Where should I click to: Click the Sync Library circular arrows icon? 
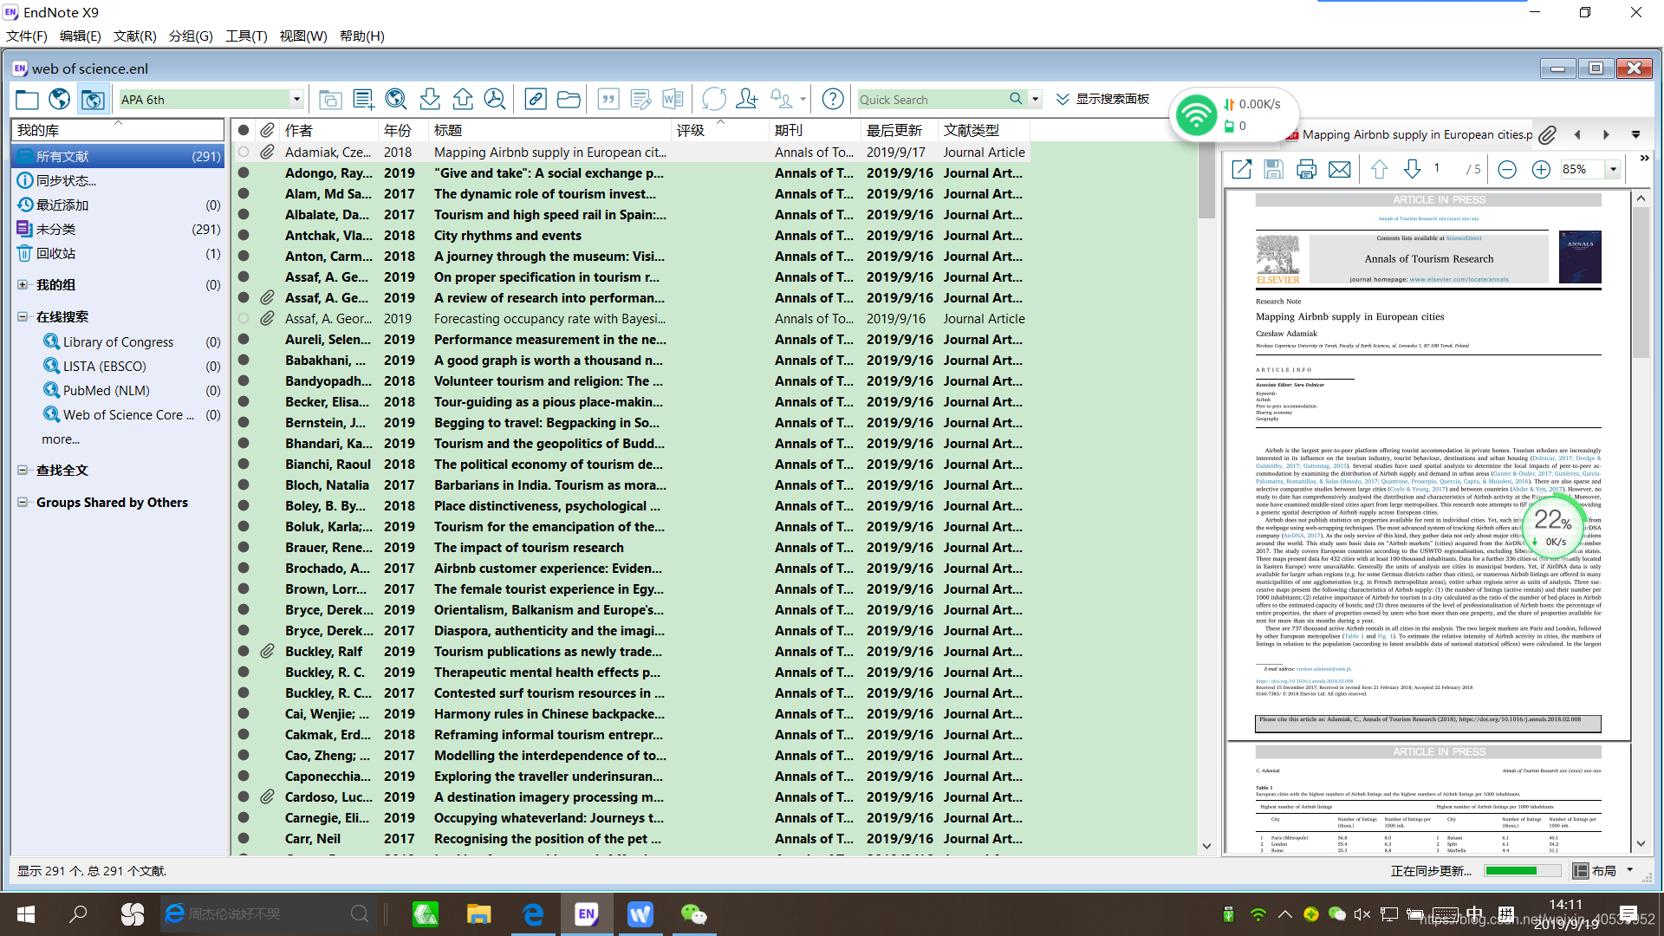point(713,100)
